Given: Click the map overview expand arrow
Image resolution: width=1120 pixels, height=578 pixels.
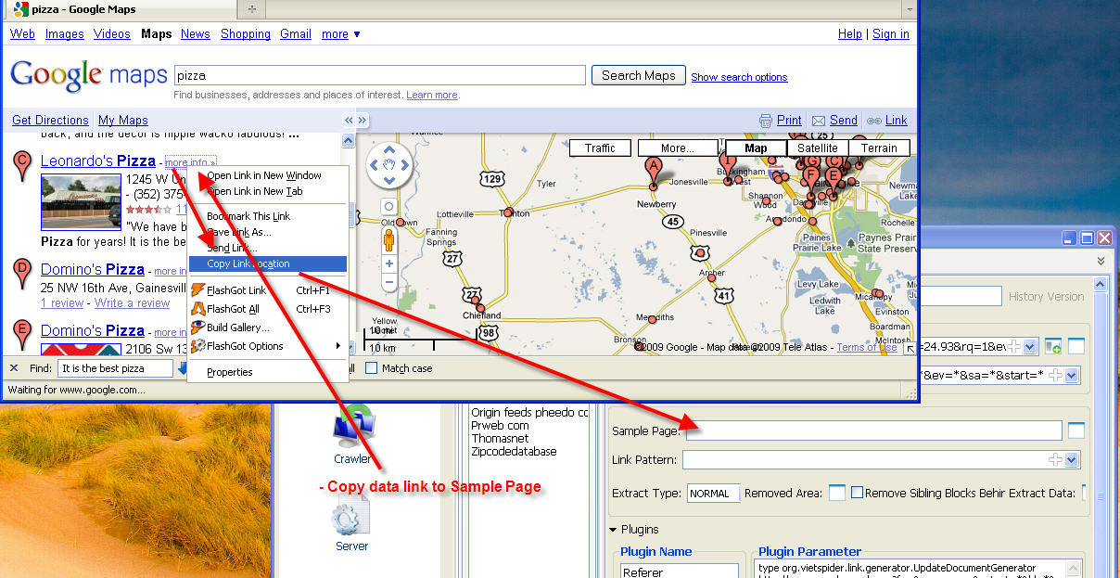Looking at the screenshot, I should pos(910,348).
